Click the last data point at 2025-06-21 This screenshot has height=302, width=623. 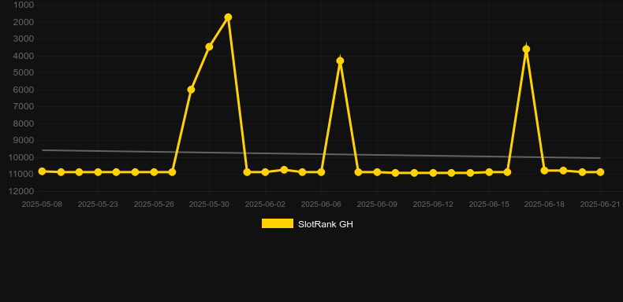point(600,172)
